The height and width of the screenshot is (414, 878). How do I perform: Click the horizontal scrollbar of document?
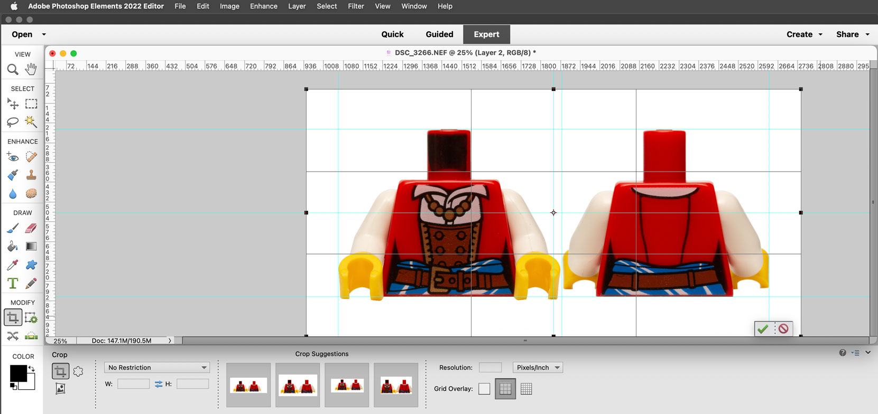[524, 341]
